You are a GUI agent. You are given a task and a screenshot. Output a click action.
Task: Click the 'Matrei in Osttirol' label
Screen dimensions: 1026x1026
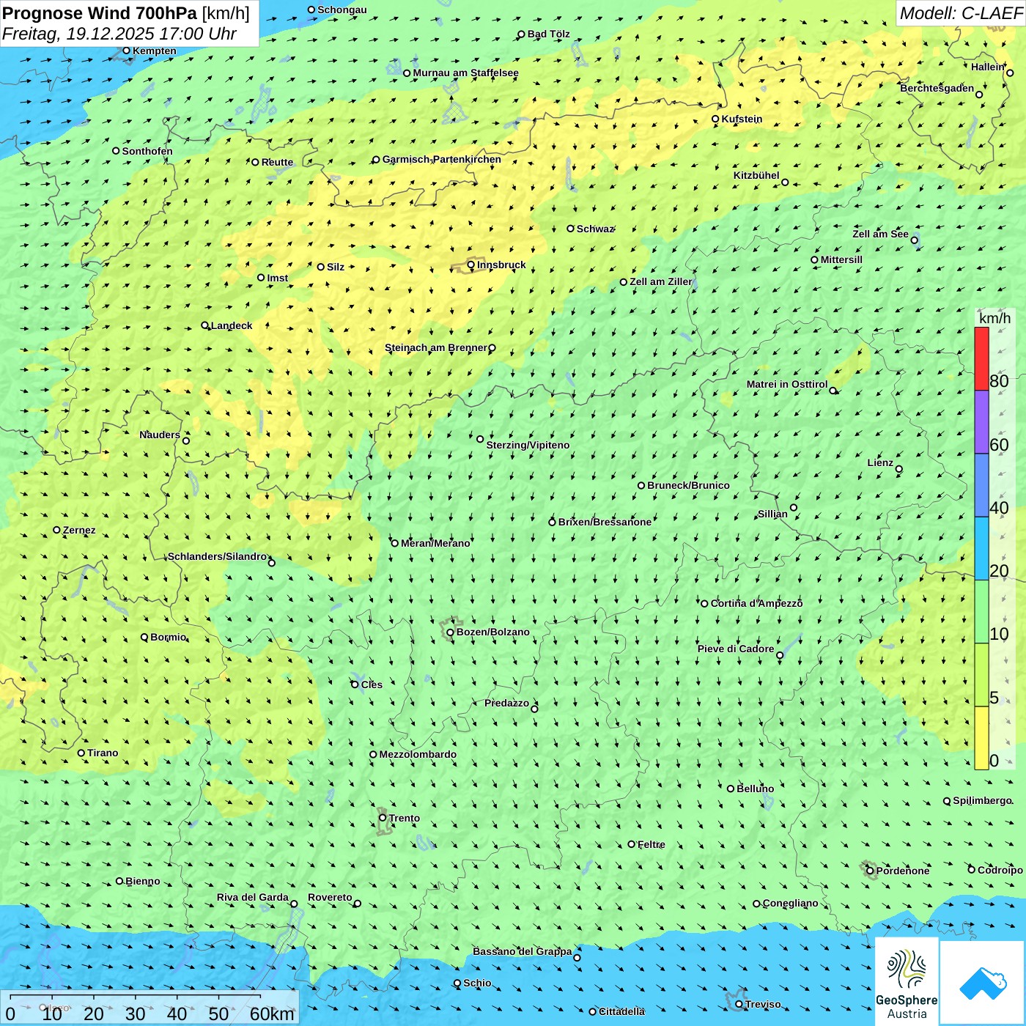[x=787, y=384]
